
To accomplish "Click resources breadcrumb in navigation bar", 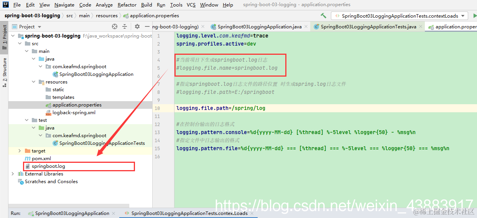I will tap(107, 16).
